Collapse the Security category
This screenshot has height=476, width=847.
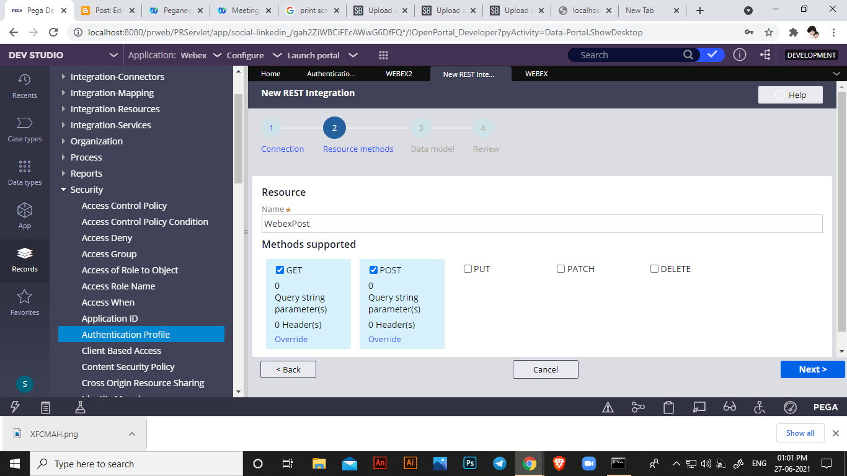pos(63,190)
